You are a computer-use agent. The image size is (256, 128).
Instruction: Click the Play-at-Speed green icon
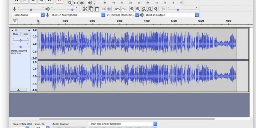click(164, 9)
